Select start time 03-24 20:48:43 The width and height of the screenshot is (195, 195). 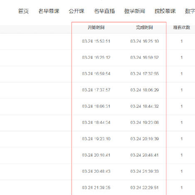[96, 171]
